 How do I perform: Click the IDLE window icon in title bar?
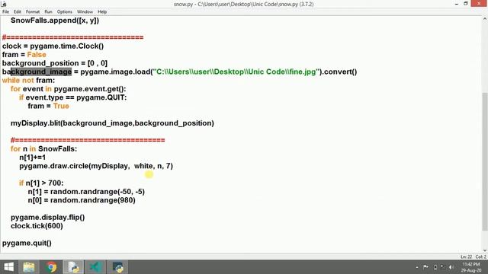[x=4, y=4]
